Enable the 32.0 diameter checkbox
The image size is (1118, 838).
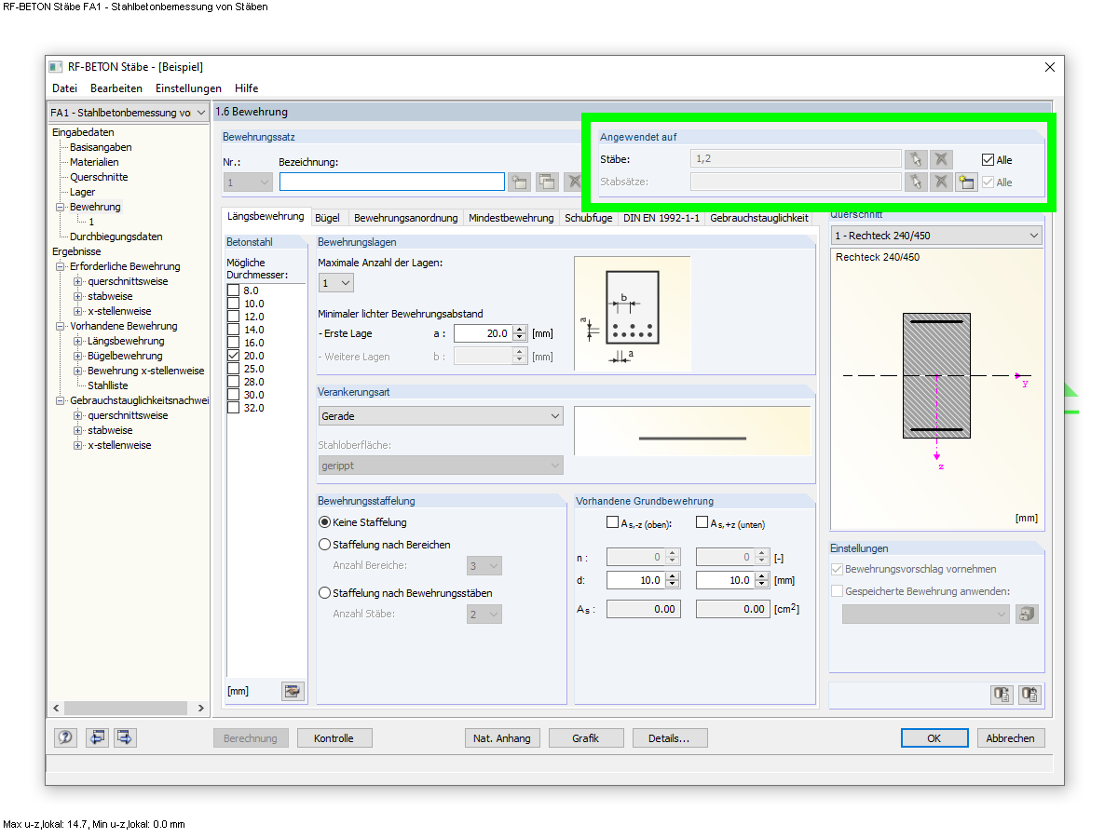coord(233,408)
